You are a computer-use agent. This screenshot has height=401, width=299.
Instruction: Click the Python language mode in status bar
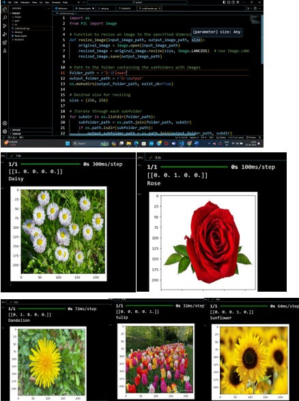(x=221, y=137)
